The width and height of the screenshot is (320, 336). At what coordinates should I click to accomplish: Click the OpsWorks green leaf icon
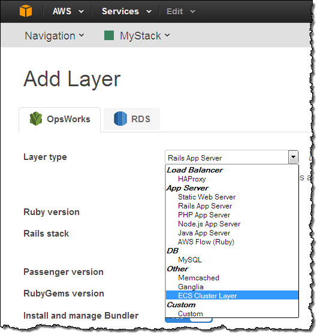36,119
